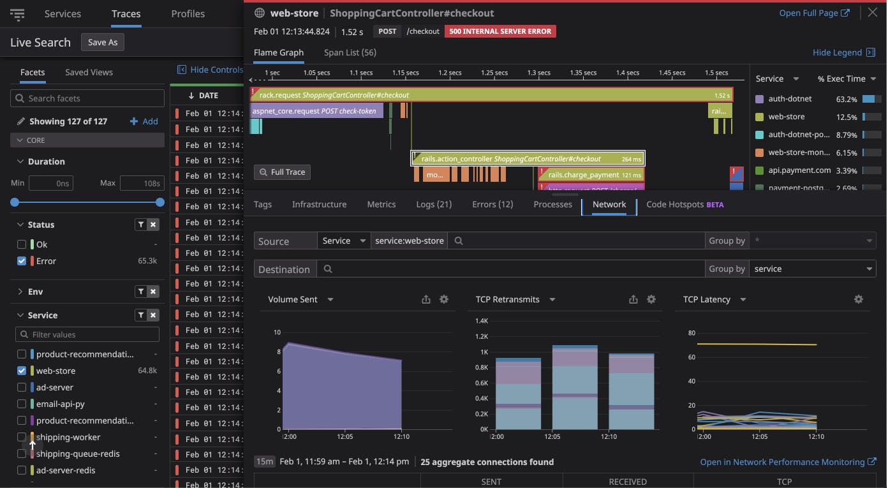The image size is (888, 488).
Task: Open the Logs tab showing 21 entries
Action: click(434, 204)
